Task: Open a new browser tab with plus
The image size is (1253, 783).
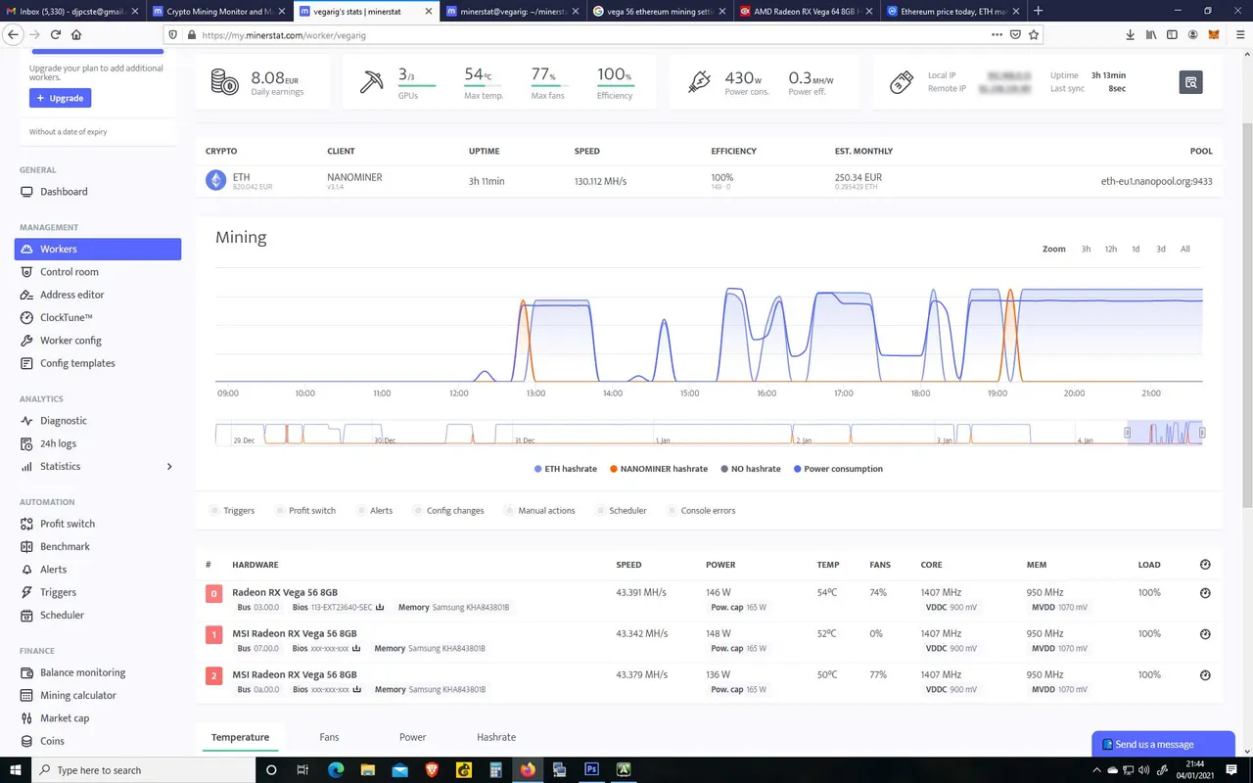Action: point(1039,11)
